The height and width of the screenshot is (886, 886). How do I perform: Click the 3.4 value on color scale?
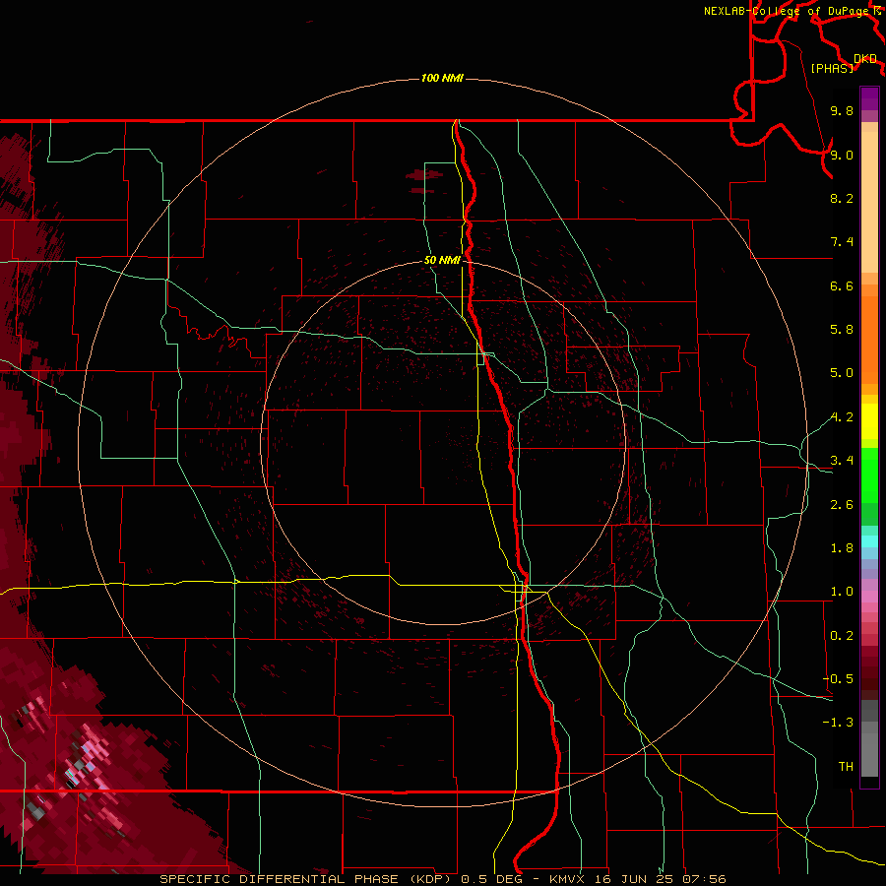pyautogui.click(x=842, y=461)
